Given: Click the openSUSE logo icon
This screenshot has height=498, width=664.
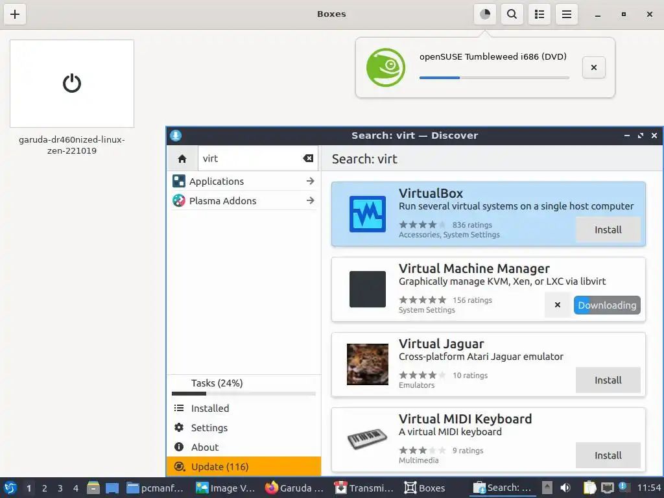Looking at the screenshot, I should pyautogui.click(x=385, y=67).
